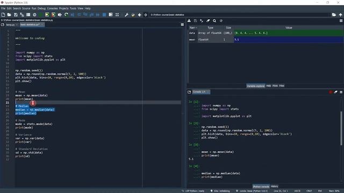This screenshot has width=344, height=193.
Task: Click the working directory path field
Action: 239,14
